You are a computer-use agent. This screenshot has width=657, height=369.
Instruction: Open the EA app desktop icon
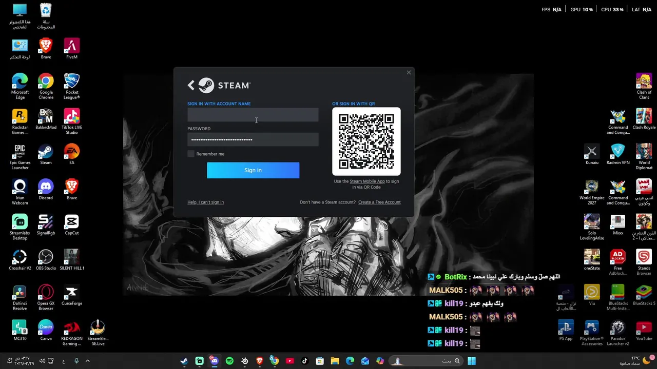(x=71, y=154)
